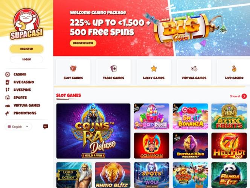Click Register Now on the welcome banner
This screenshot has width=250, height=188.
point(83,43)
